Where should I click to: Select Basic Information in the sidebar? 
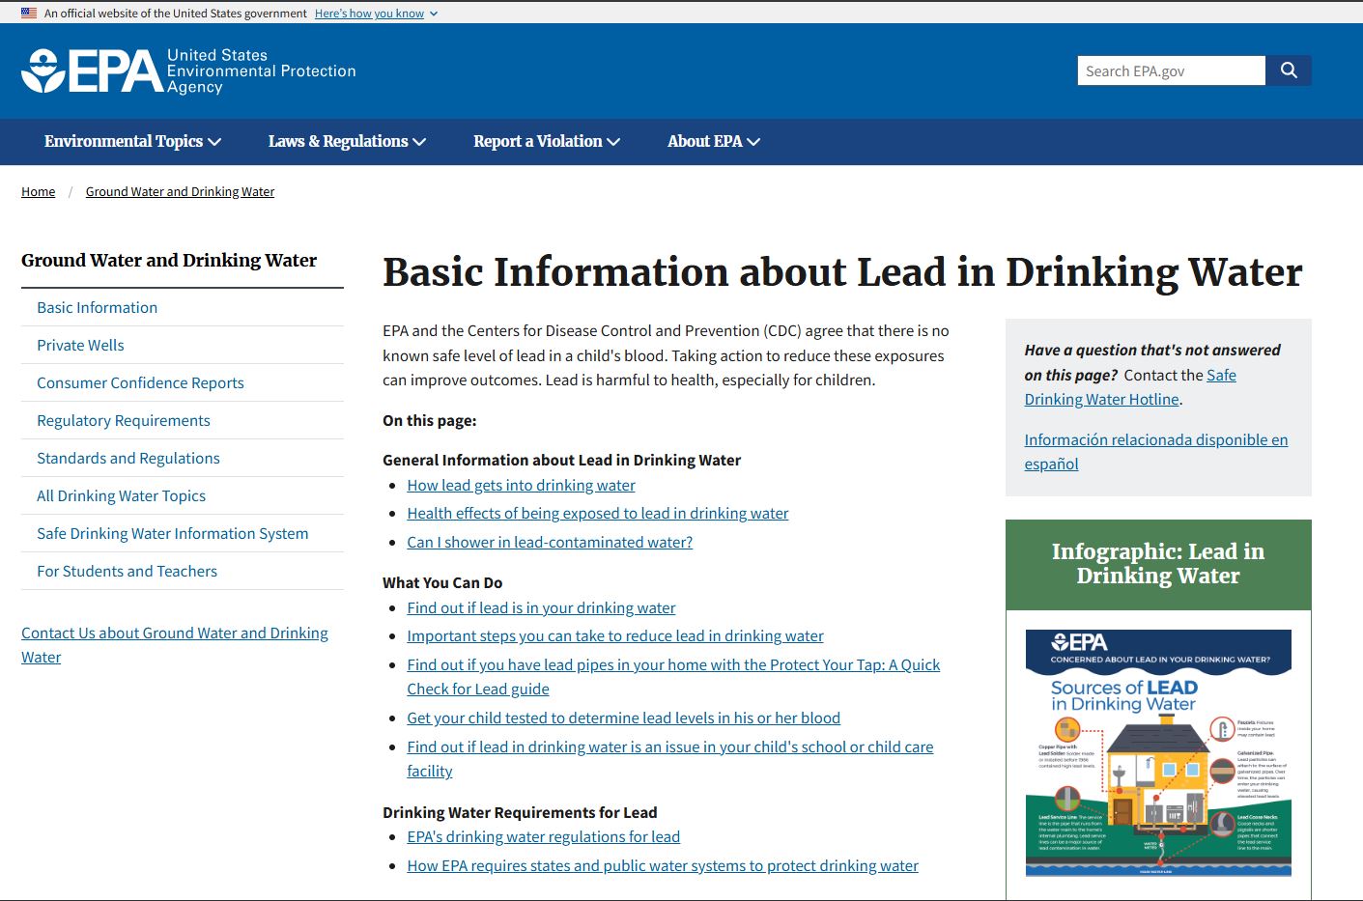point(97,307)
